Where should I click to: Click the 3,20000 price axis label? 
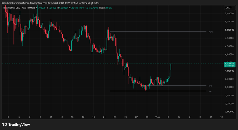pyautogui.click(x=229, y=104)
